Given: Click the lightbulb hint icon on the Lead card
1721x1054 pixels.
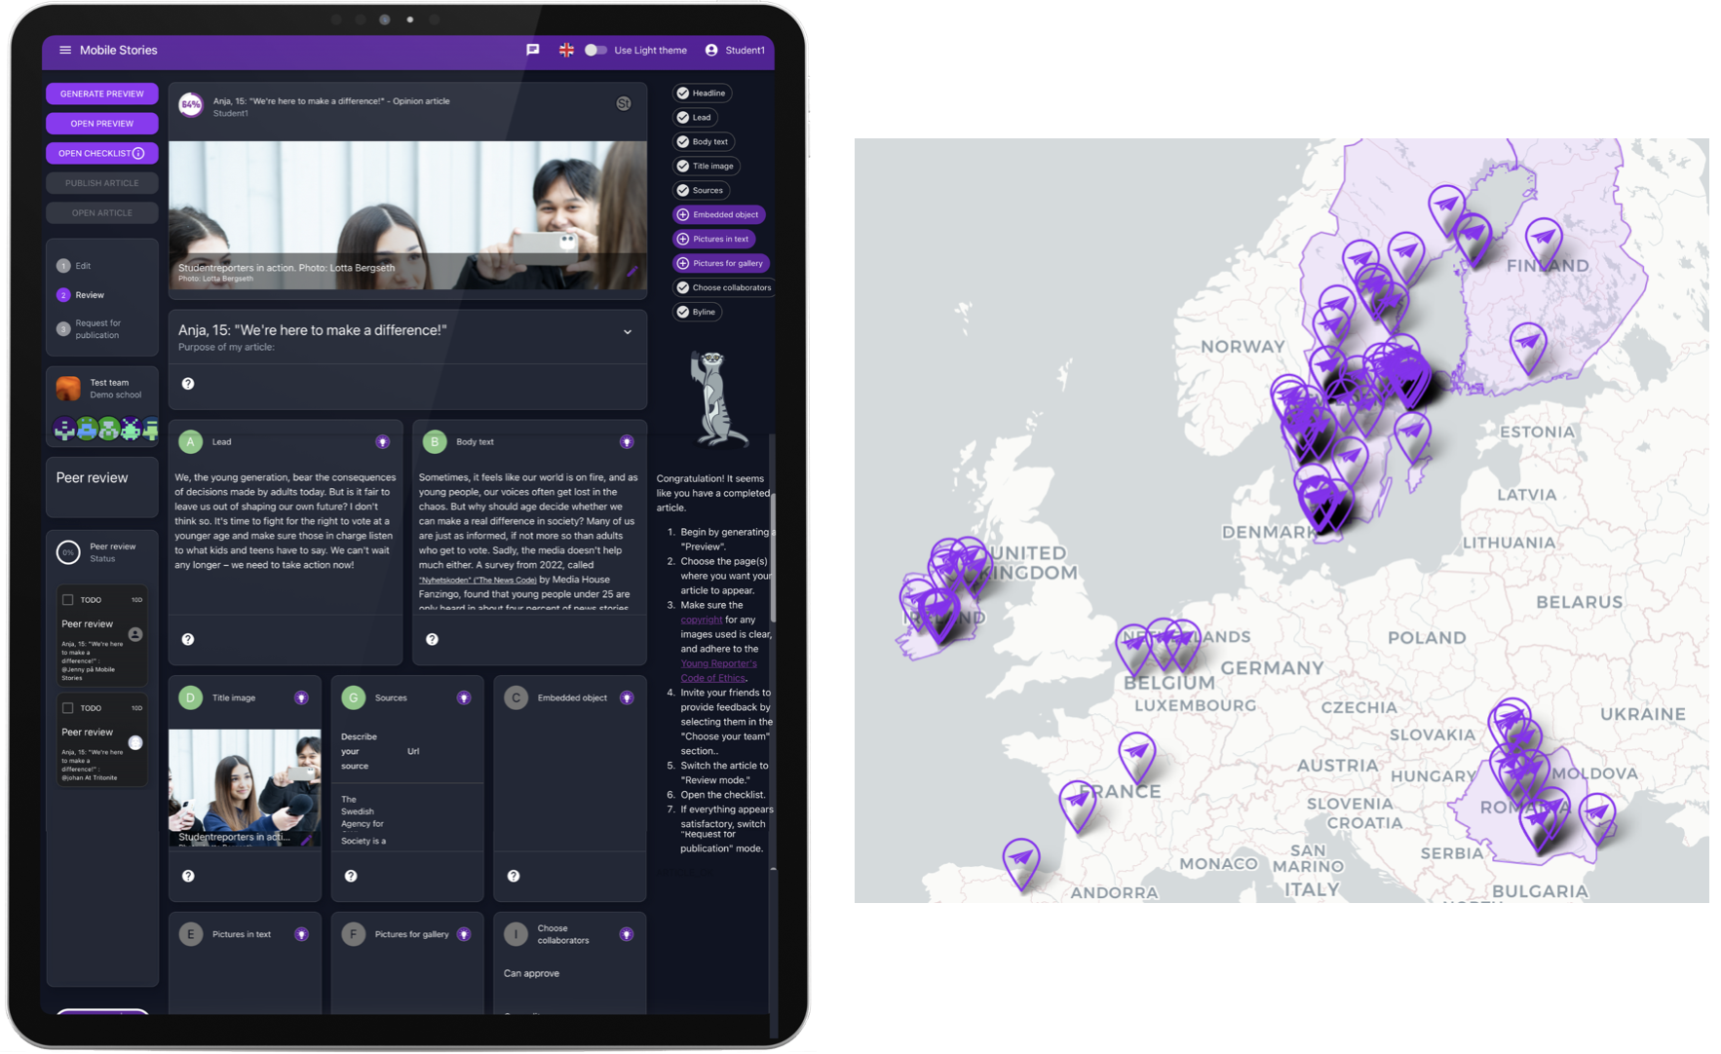Looking at the screenshot, I should [x=382, y=441].
